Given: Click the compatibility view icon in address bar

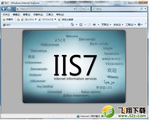Looking at the screenshot, I should tap(79, 9).
